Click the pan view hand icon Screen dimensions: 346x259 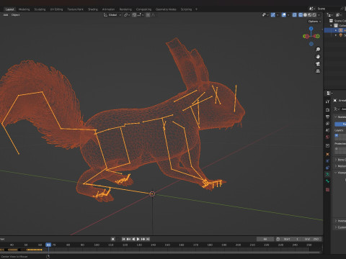pyautogui.click(x=318, y=57)
